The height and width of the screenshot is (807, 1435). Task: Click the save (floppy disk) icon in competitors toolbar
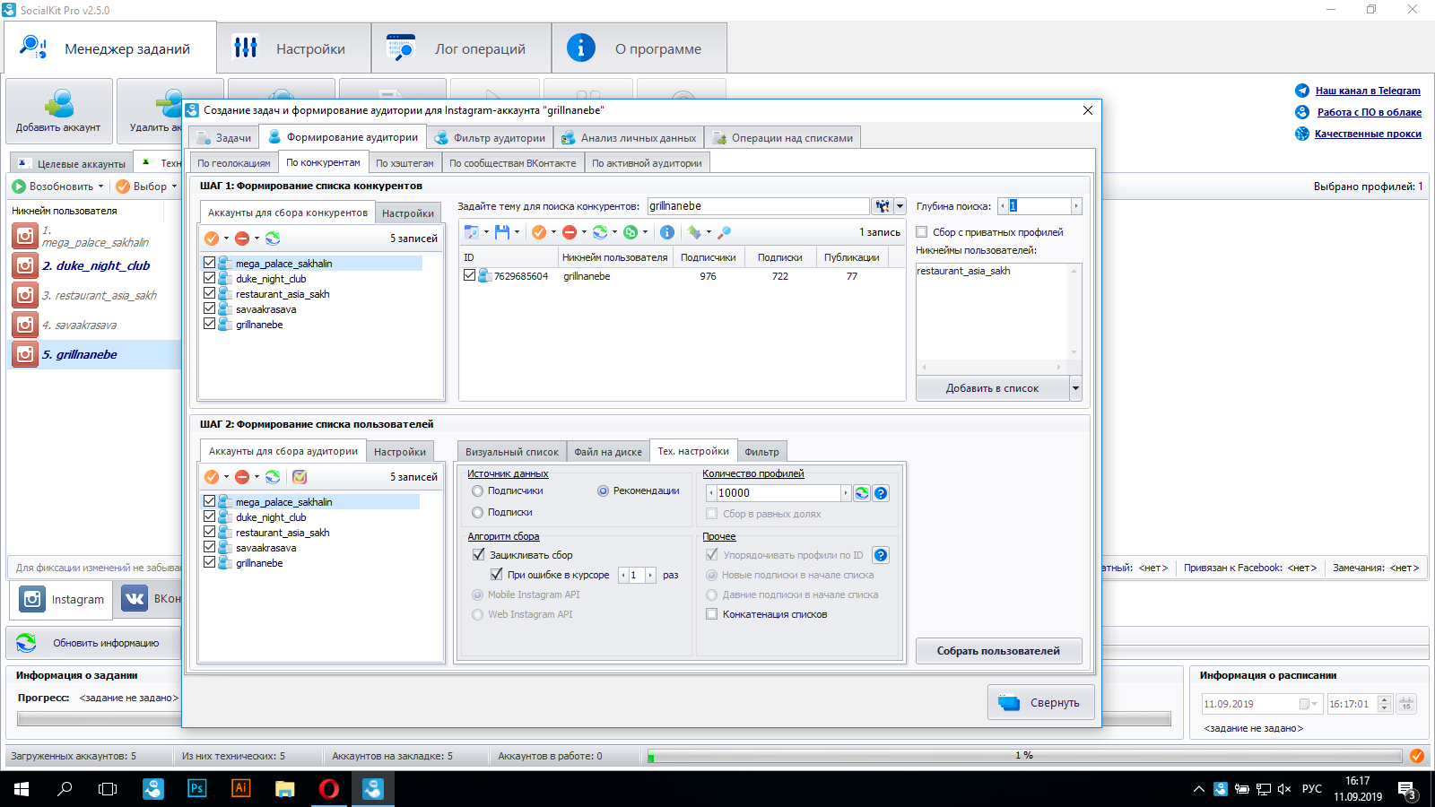pyautogui.click(x=502, y=232)
